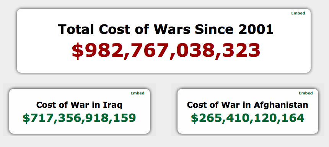Click Embed link on Total Cost card
This screenshot has height=147, width=329.
(x=298, y=13)
